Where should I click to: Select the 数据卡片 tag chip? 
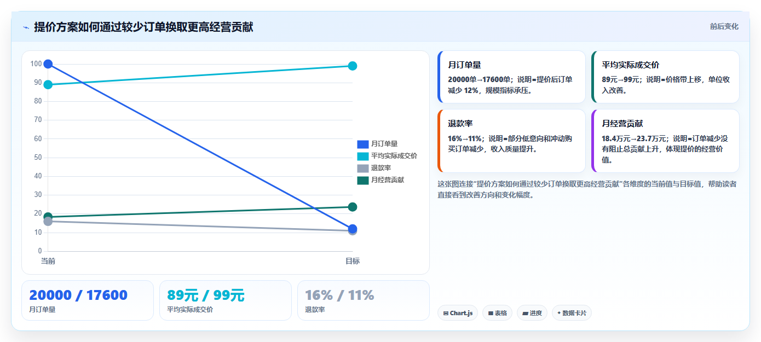(572, 313)
